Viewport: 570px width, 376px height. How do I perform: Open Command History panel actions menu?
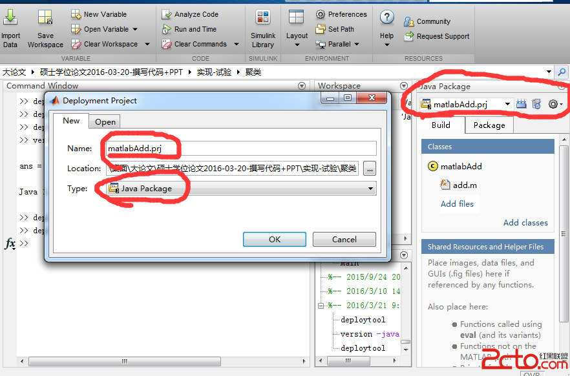point(404,255)
